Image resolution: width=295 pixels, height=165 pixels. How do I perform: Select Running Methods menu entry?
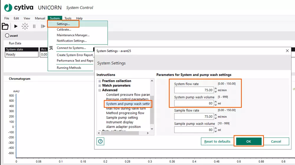click(69, 68)
